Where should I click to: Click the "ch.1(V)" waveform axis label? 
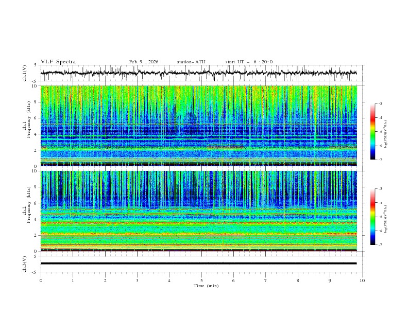tap(25, 73)
